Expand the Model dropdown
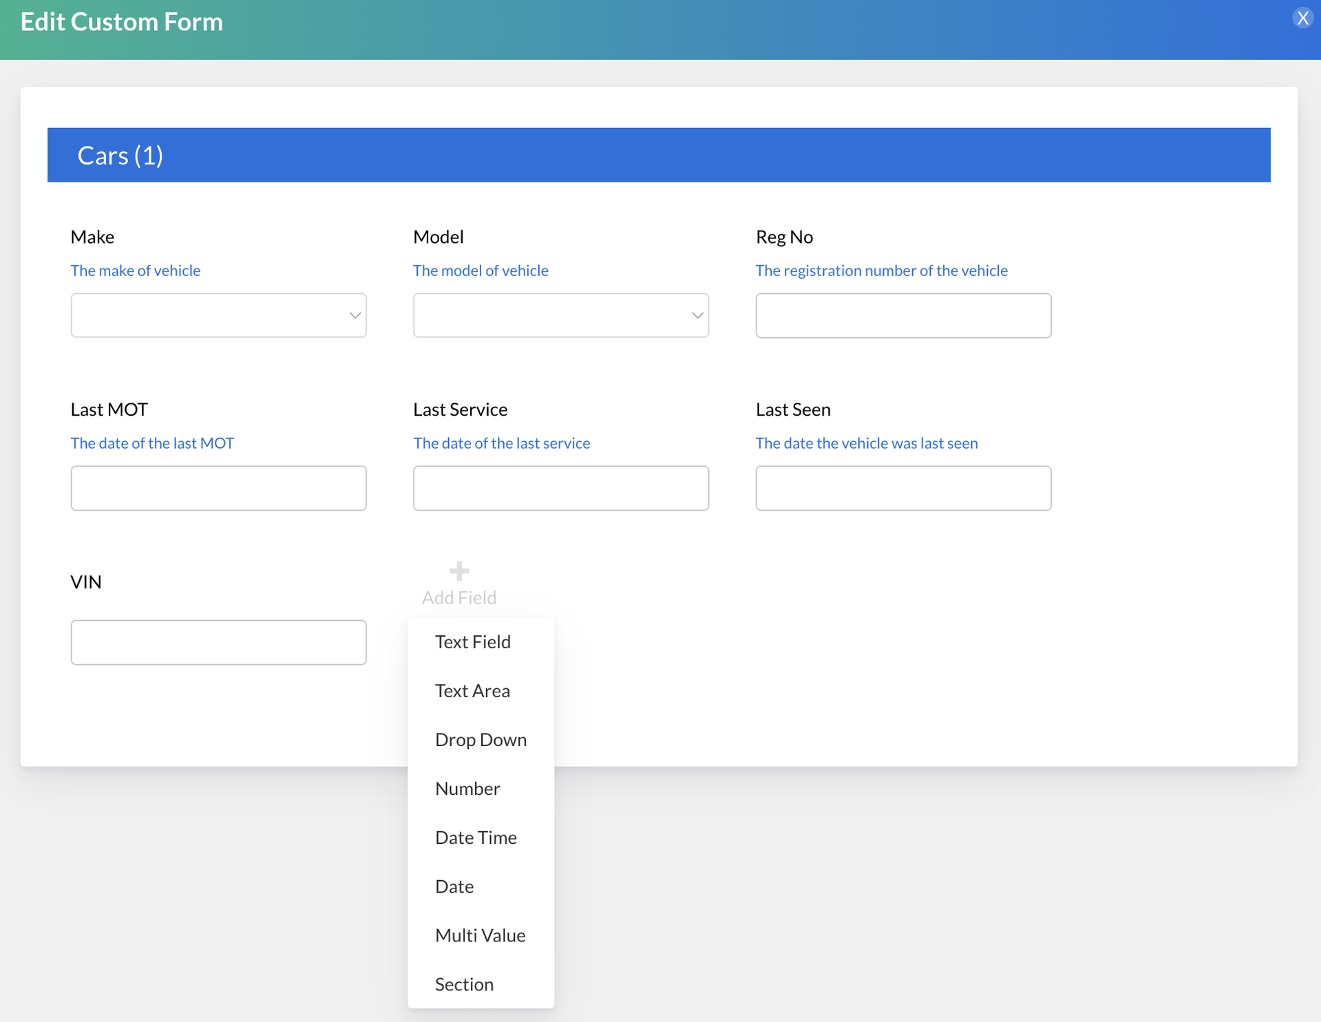The width and height of the screenshot is (1321, 1022). click(560, 315)
